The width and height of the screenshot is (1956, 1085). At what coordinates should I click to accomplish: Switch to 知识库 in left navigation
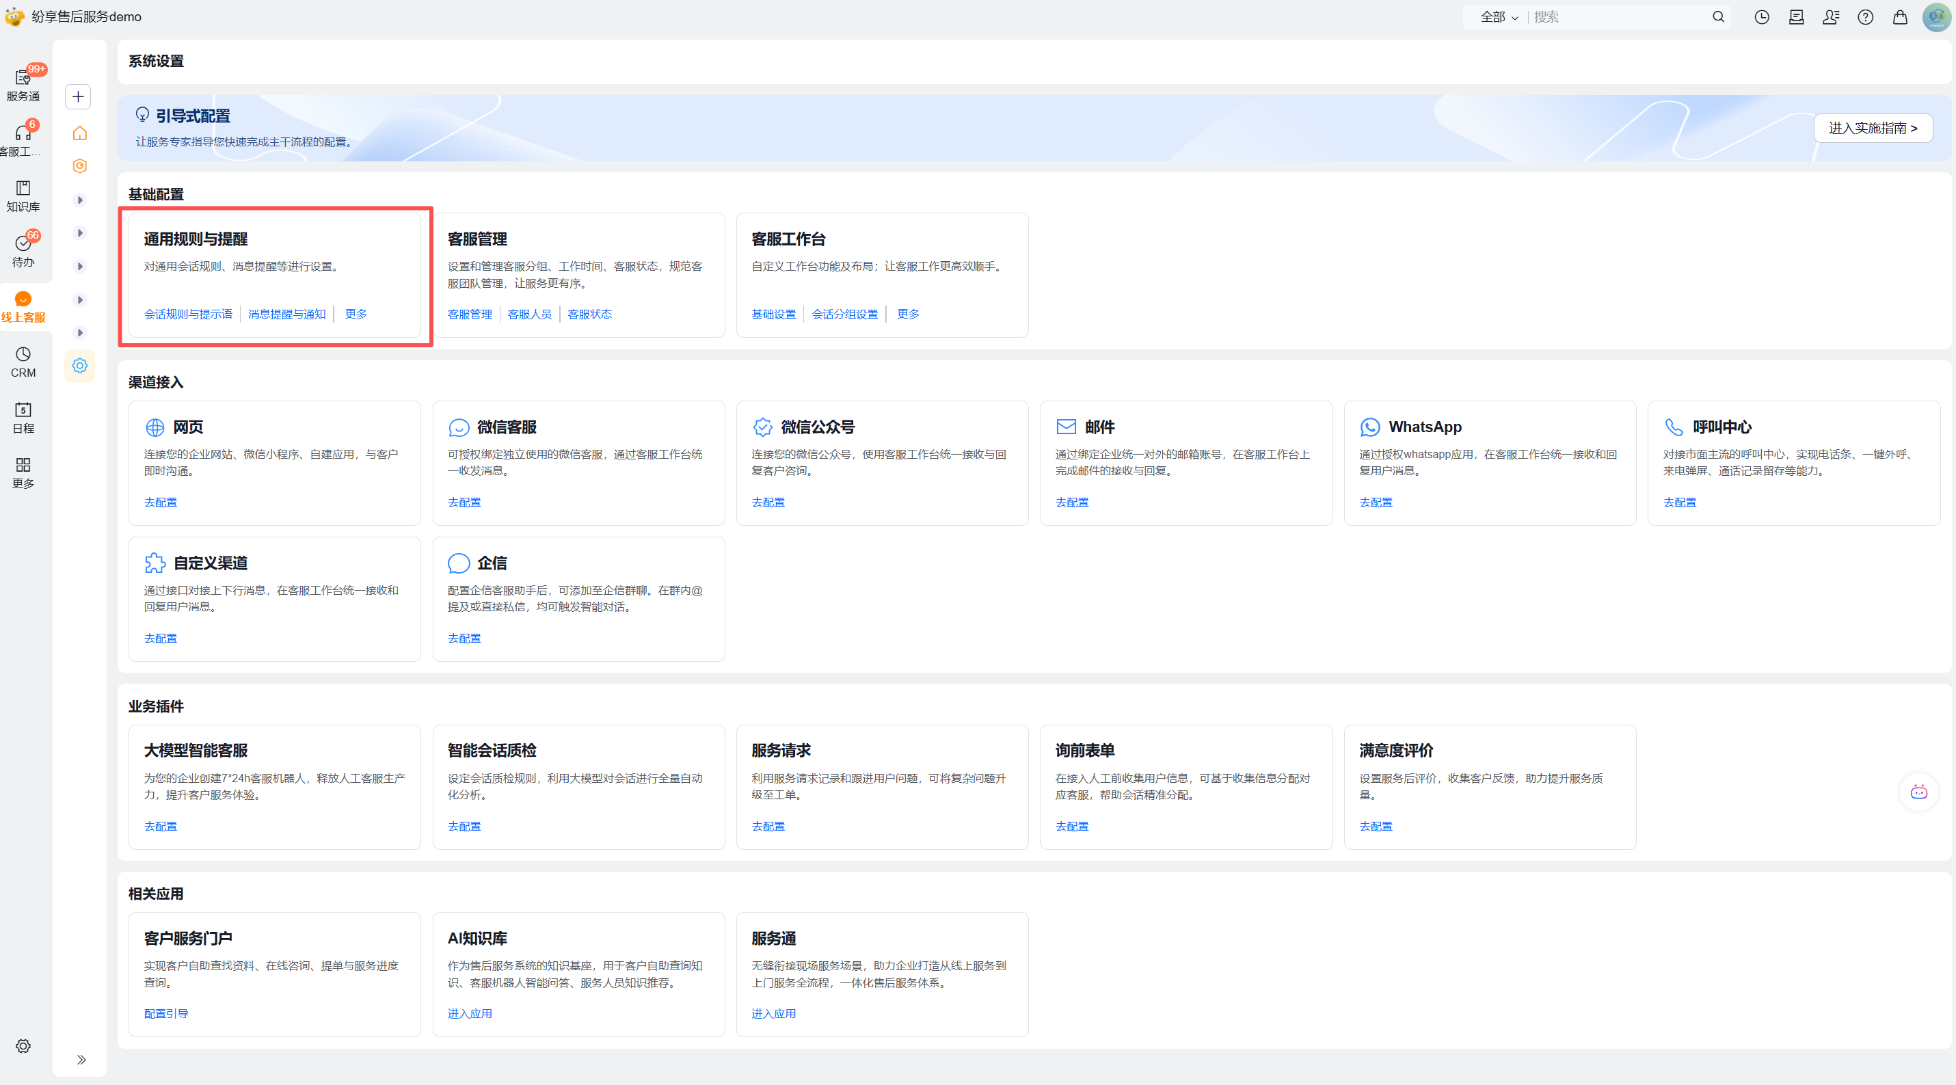click(x=23, y=195)
